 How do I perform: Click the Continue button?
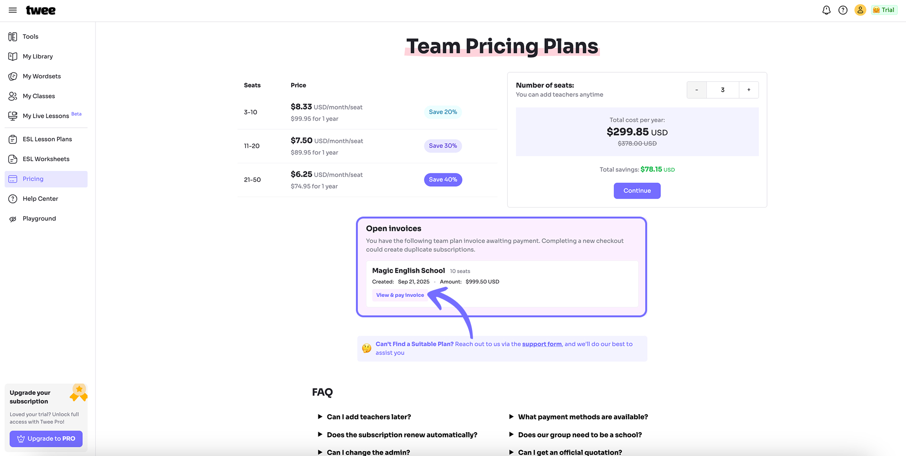(x=637, y=191)
